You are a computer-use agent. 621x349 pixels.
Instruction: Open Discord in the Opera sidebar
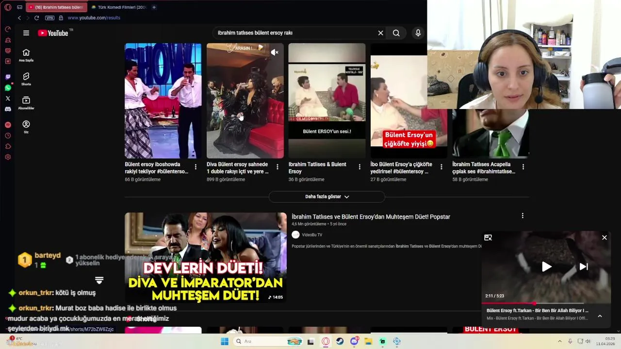[x=8, y=109]
